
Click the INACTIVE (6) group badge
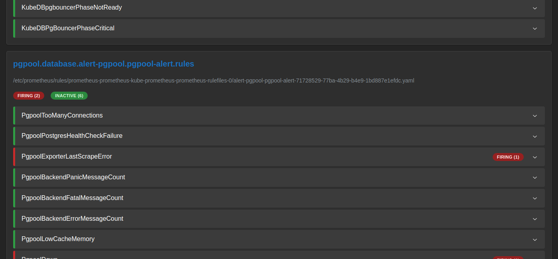[69, 96]
